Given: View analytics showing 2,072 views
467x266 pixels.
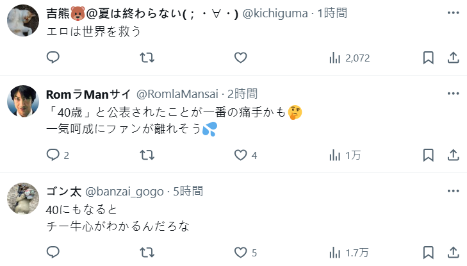Looking at the screenshot, I should pos(349,58).
